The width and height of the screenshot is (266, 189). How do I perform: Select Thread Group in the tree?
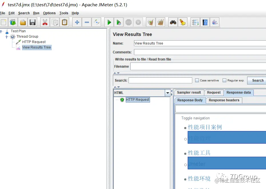(x=27, y=37)
